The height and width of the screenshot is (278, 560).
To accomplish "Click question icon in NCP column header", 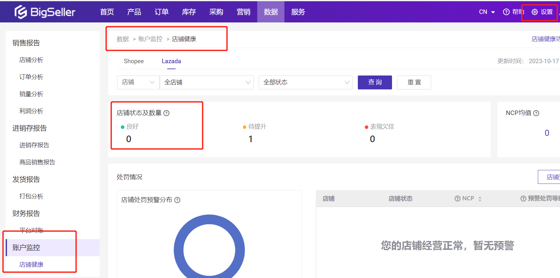I will pos(457,198).
